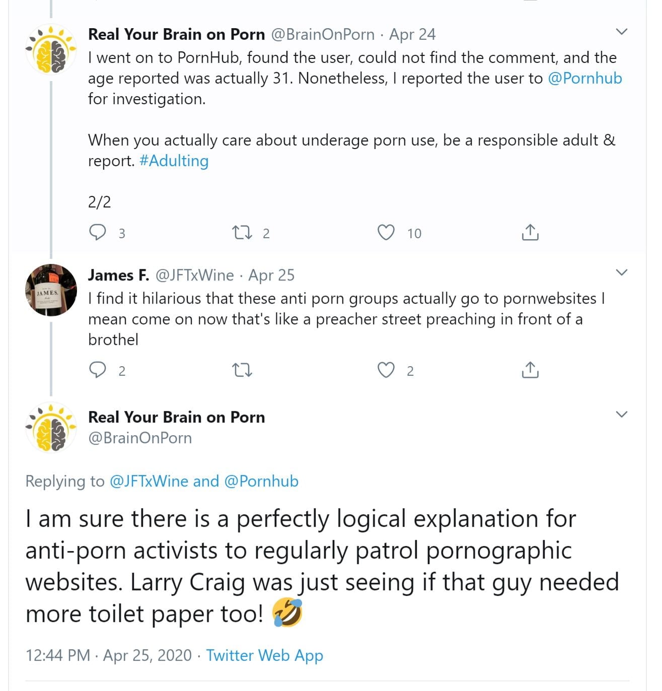Open the Apr 24 tweet options chevron
This screenshot has width=662, height=691.
point(622,32)
